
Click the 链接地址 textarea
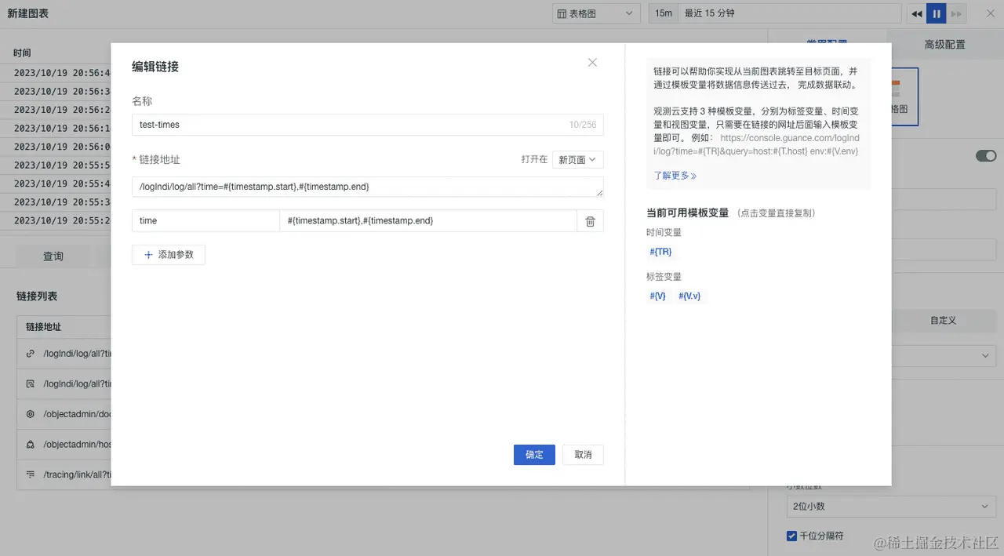367,187
